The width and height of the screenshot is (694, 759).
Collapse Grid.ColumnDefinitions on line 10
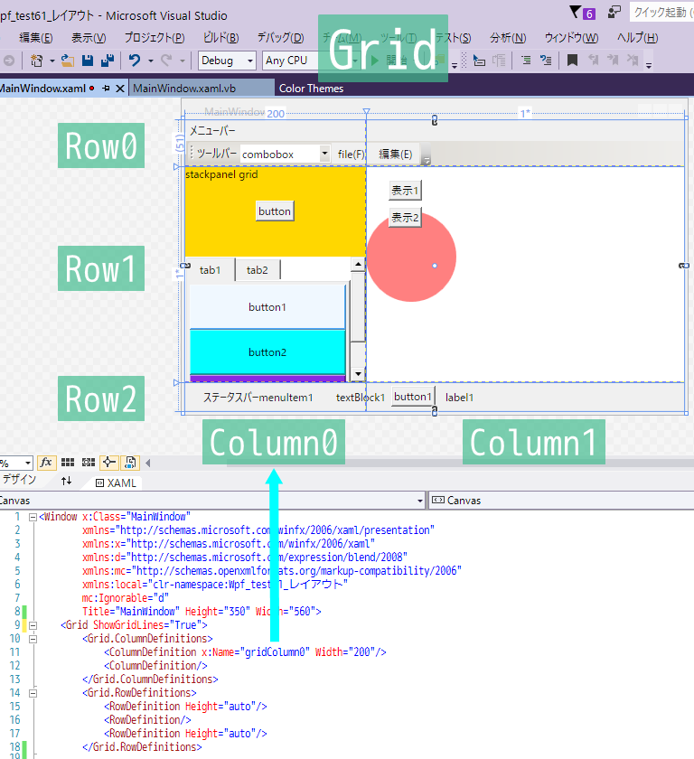pos(33,639)
